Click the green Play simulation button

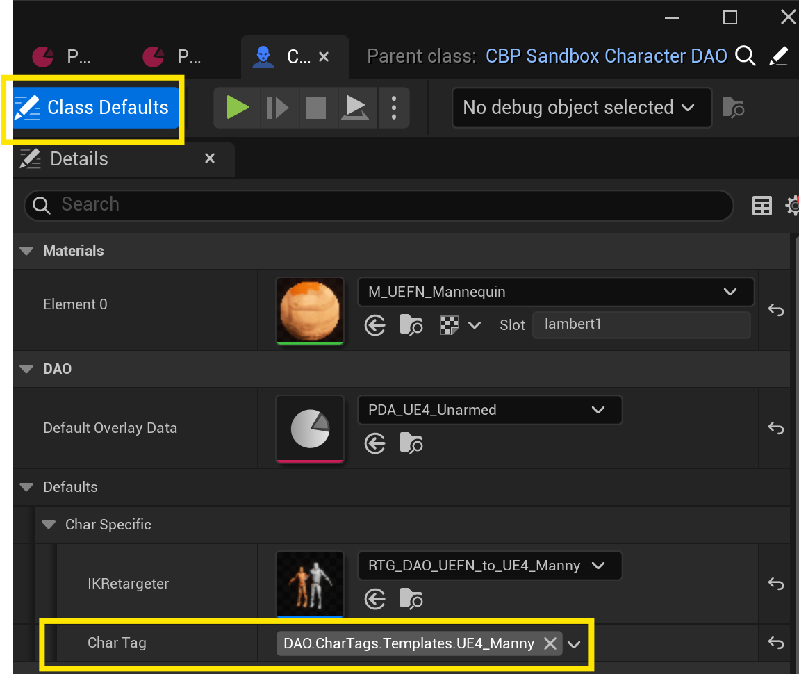coord(238,108)
